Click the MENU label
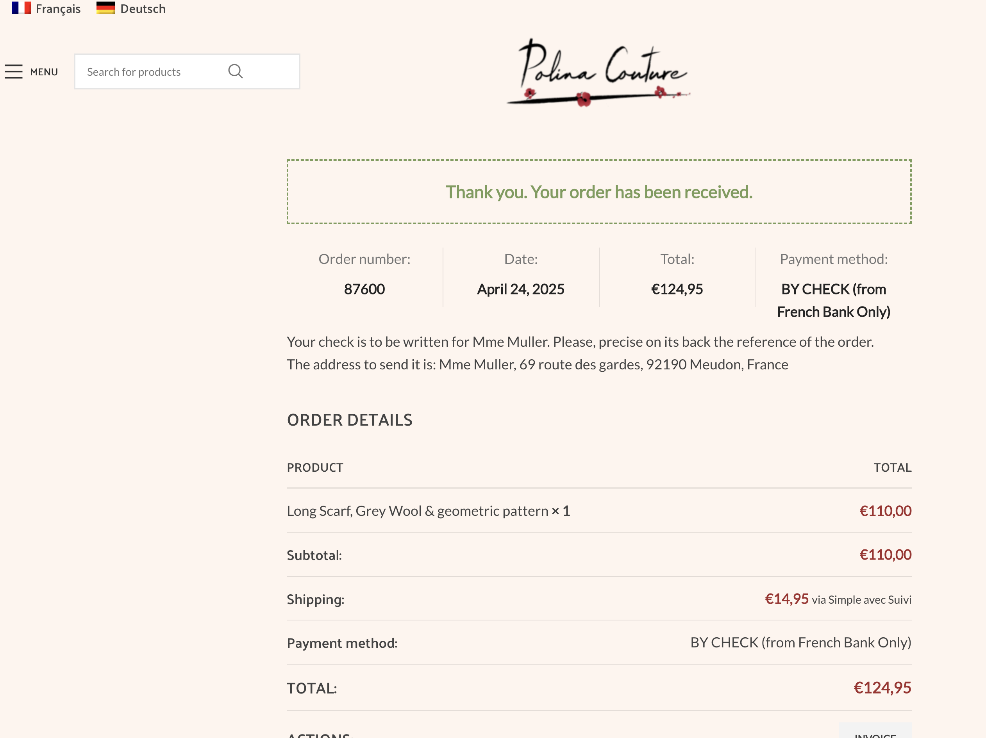Image resolution: width=986 pixels, height=738 pixels. click(x=44, y=72)
